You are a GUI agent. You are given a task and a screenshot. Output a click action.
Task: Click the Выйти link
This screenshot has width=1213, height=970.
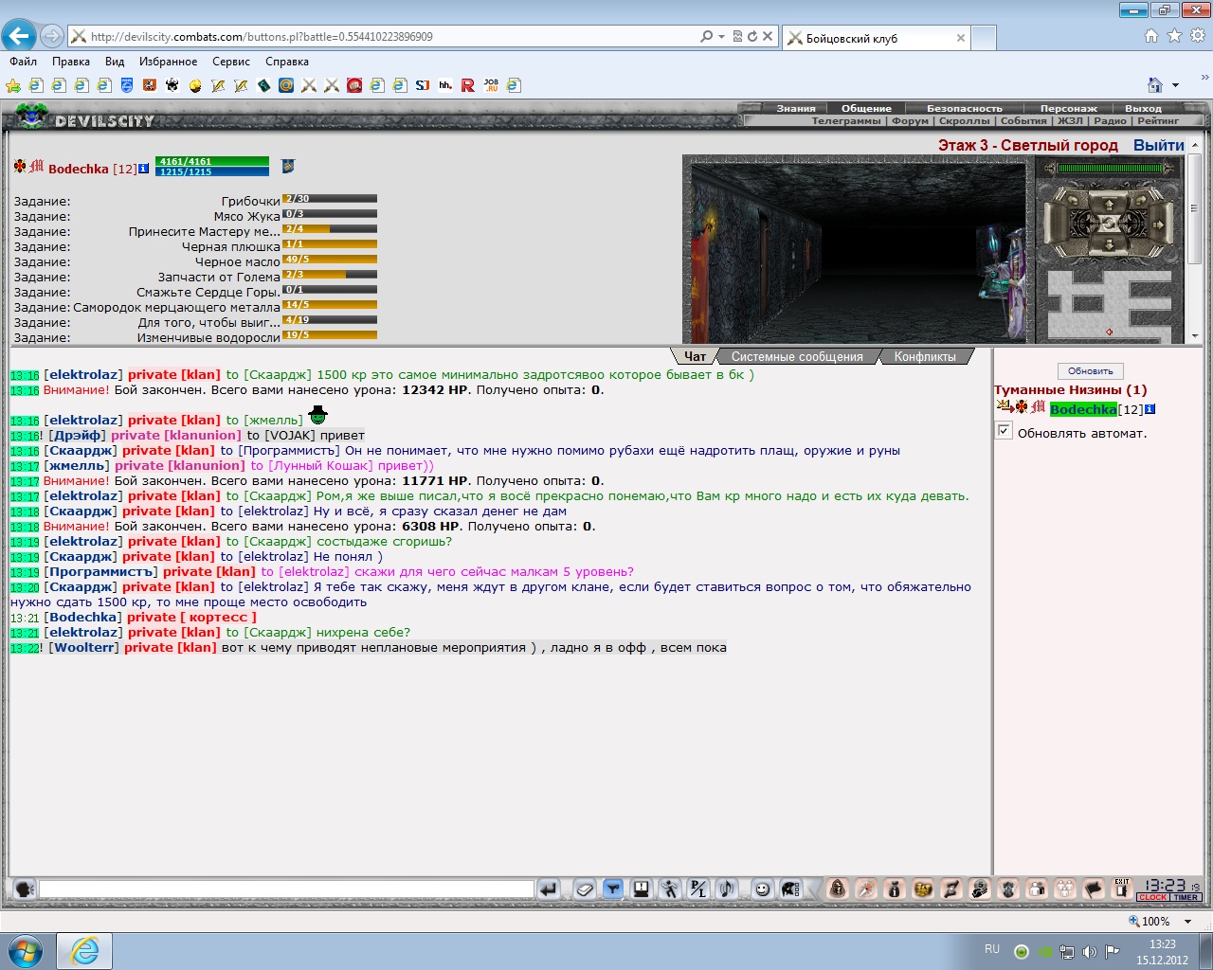[1159, 145]
